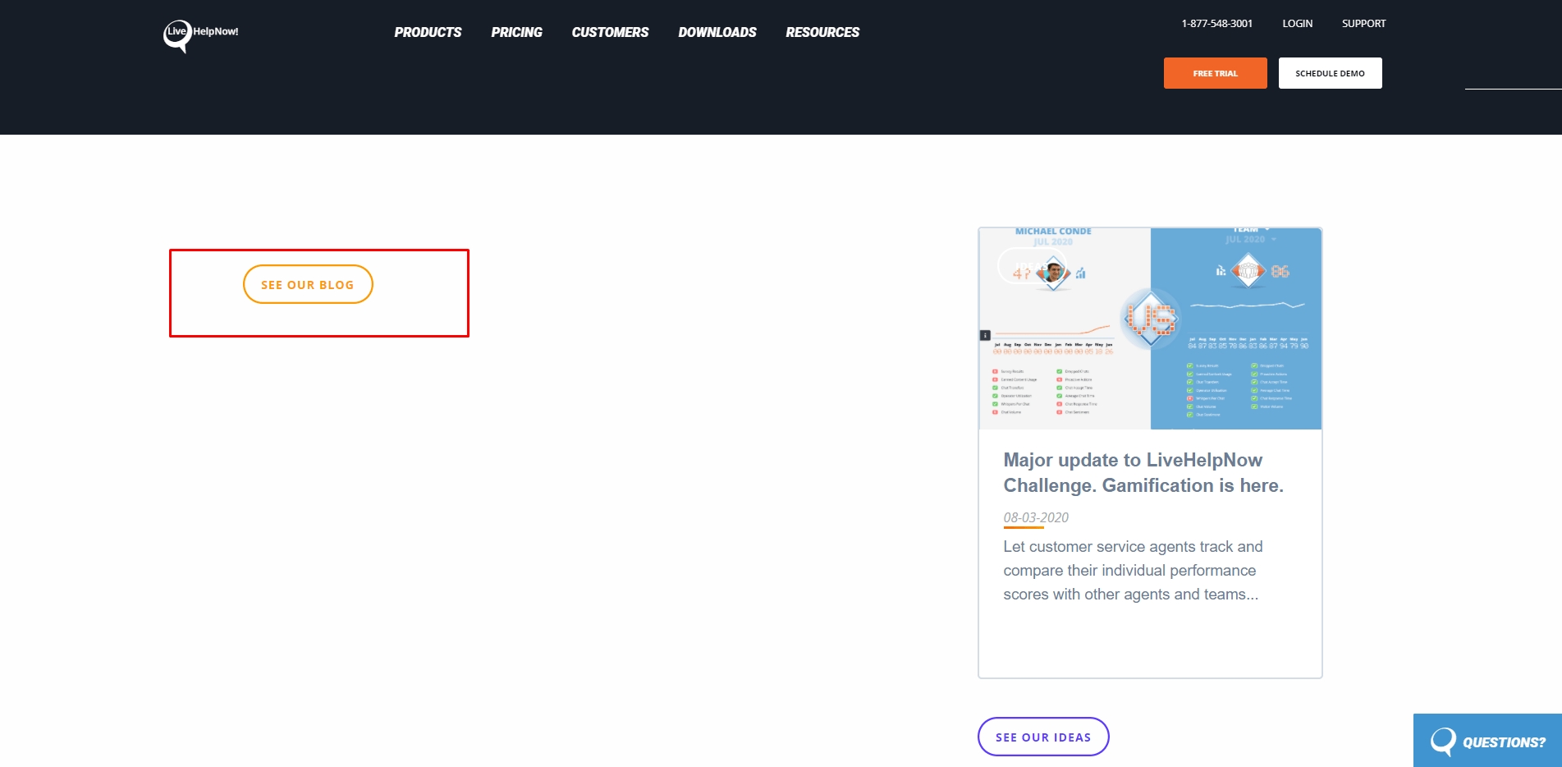This screenshot has height=767, width=1562.
Task: Open the Questions? chat widget
Action: (1487, 741)
